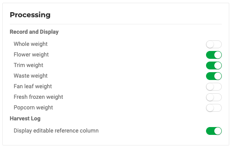Turn on Fresh frozen weight toggle
Viewport: 232px width, 149px height.
coord(214,97)
